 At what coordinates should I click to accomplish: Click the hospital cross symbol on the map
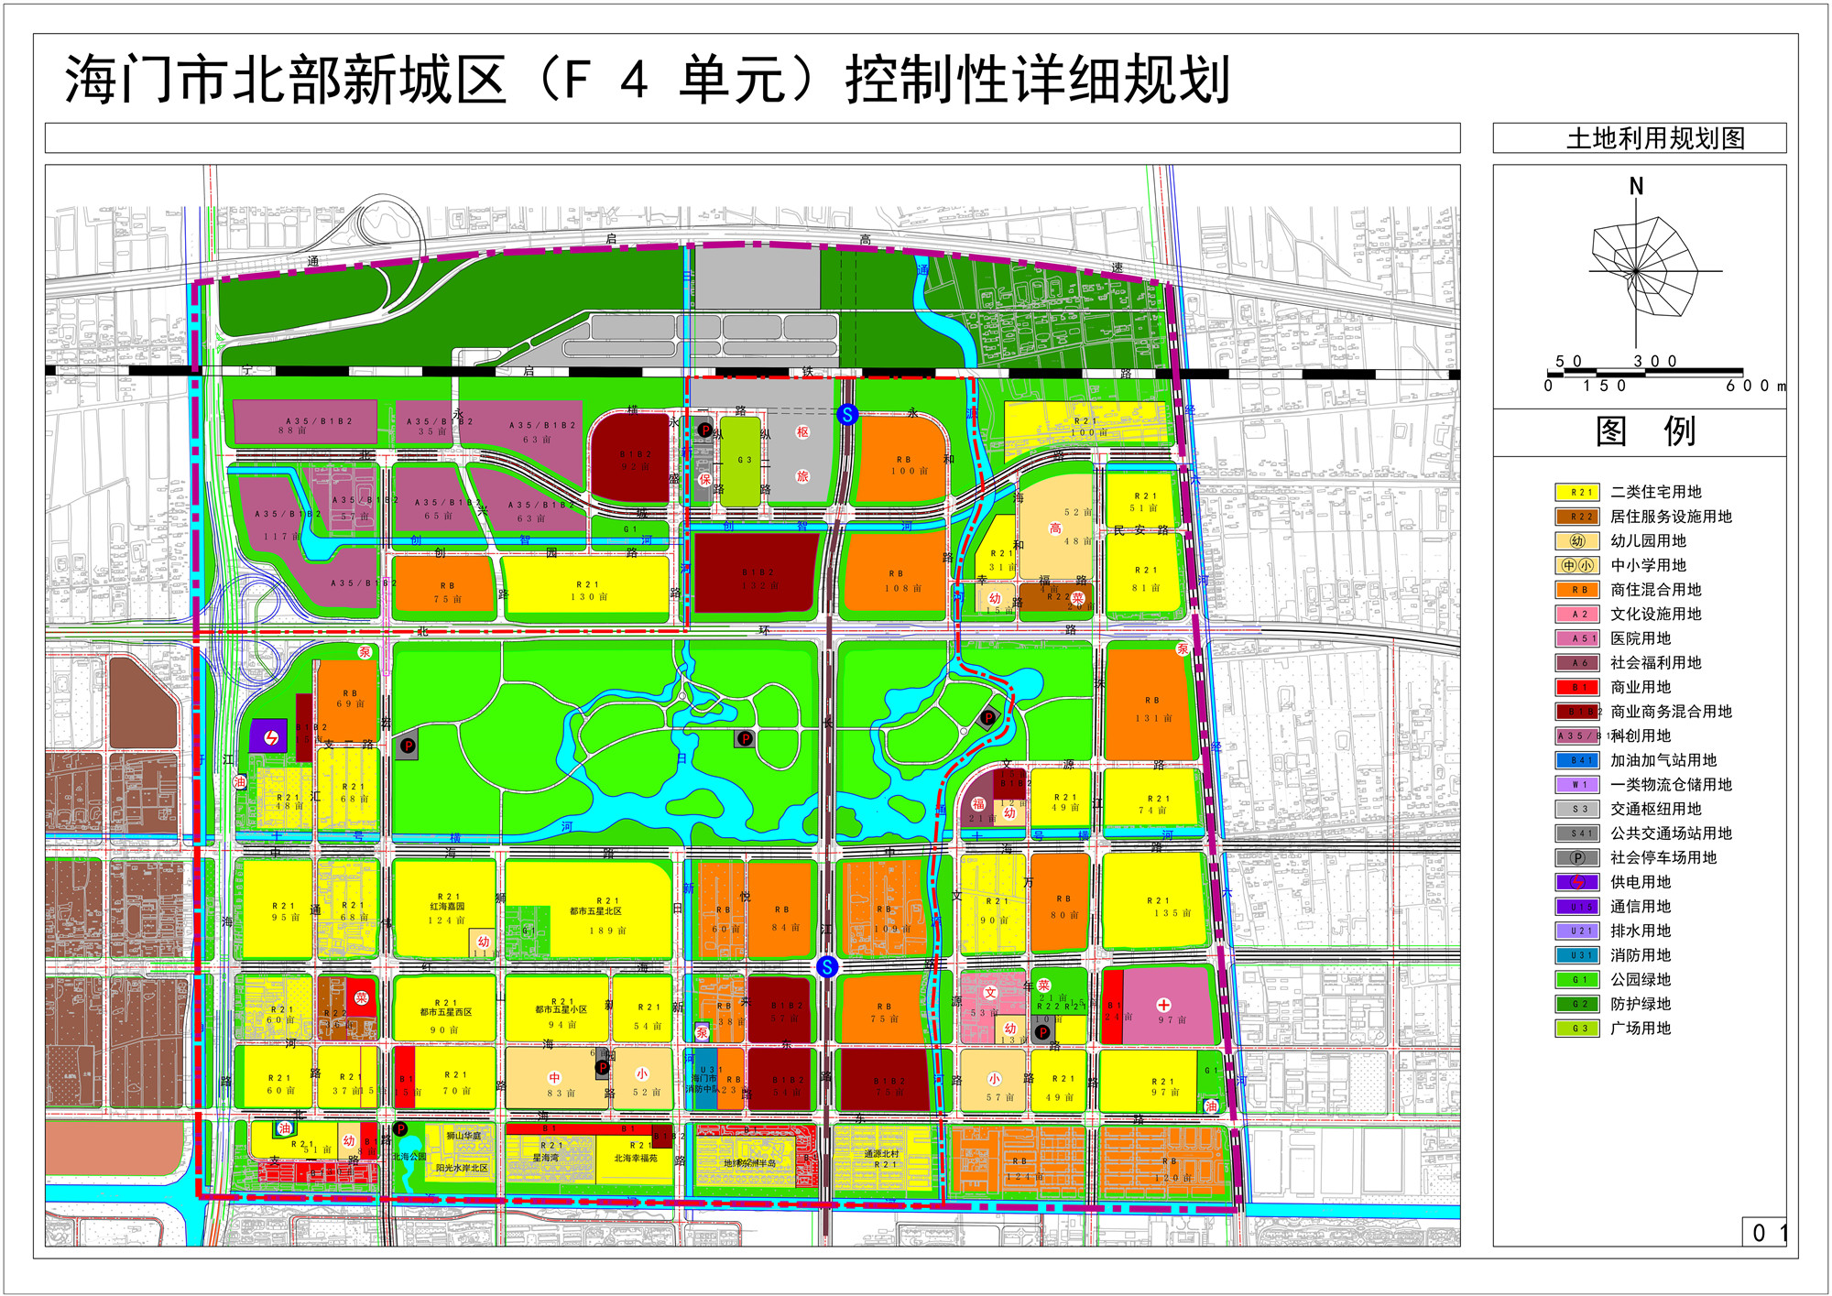tap(1163, 1005)
